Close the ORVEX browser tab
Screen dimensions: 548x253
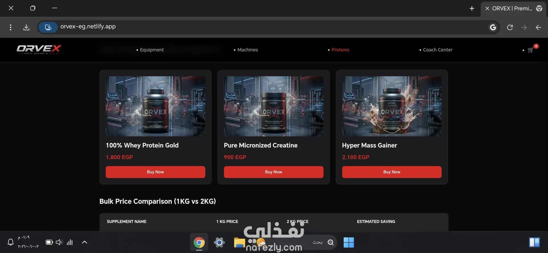pos(487,9)
